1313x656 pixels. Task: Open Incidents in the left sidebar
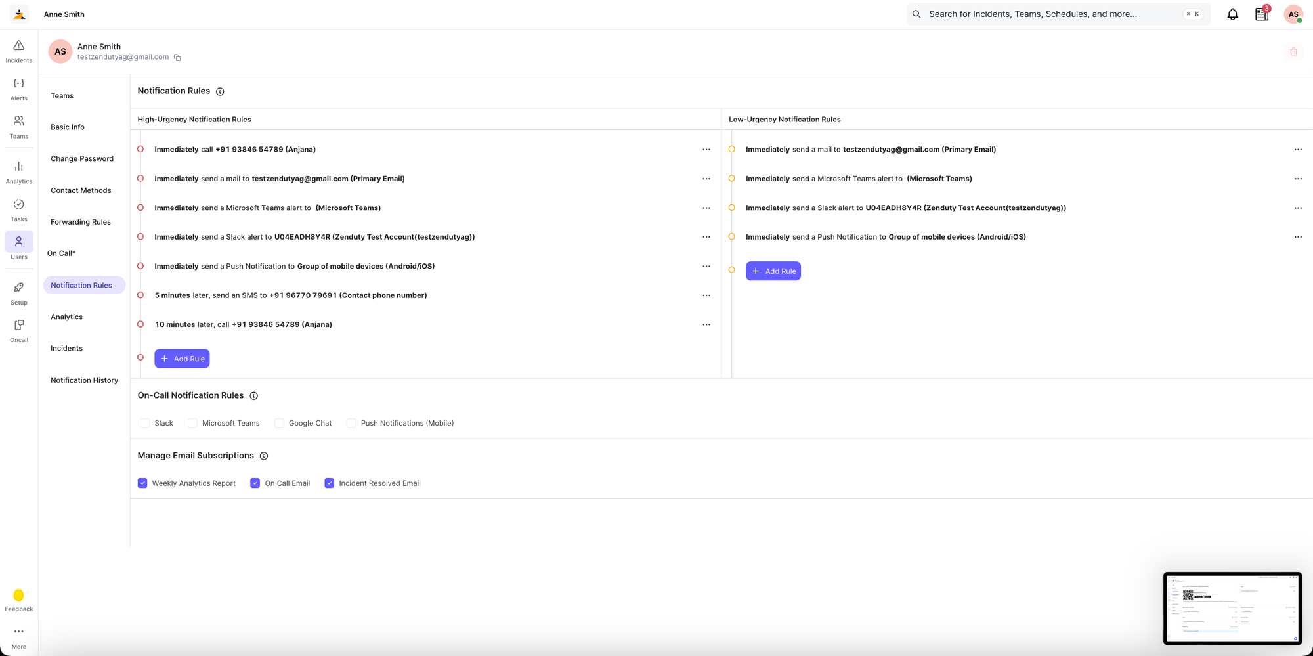click(19, 51)
